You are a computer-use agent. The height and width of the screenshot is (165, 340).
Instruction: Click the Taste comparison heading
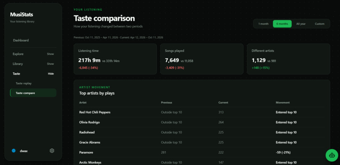104,19
